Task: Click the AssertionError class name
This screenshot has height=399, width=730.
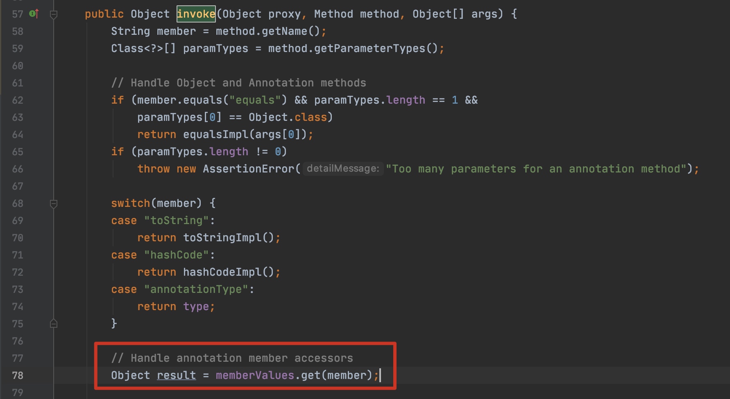Action: click(248, 169)
